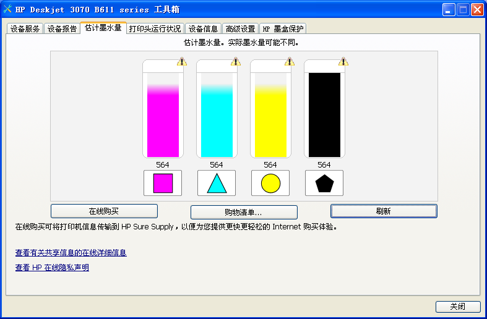Click the 564 label under yellow cartridge
The width and height of the screenshot is (487, 319).
[270, 165]
